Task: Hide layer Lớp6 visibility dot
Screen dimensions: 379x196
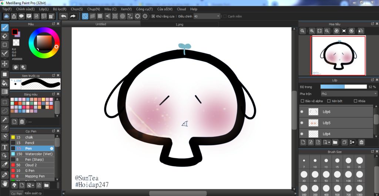Action: pyautogui.click(x=302, y=112)
